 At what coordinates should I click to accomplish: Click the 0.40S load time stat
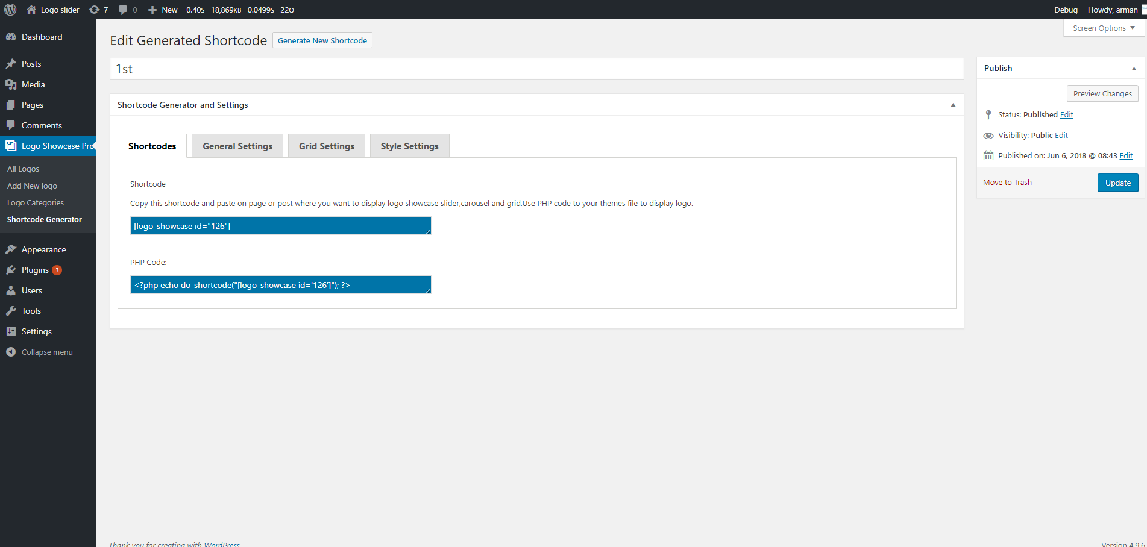[195, 10]
